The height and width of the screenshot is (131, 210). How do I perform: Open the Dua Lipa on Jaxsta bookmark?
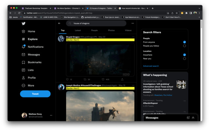pos(111,17)
